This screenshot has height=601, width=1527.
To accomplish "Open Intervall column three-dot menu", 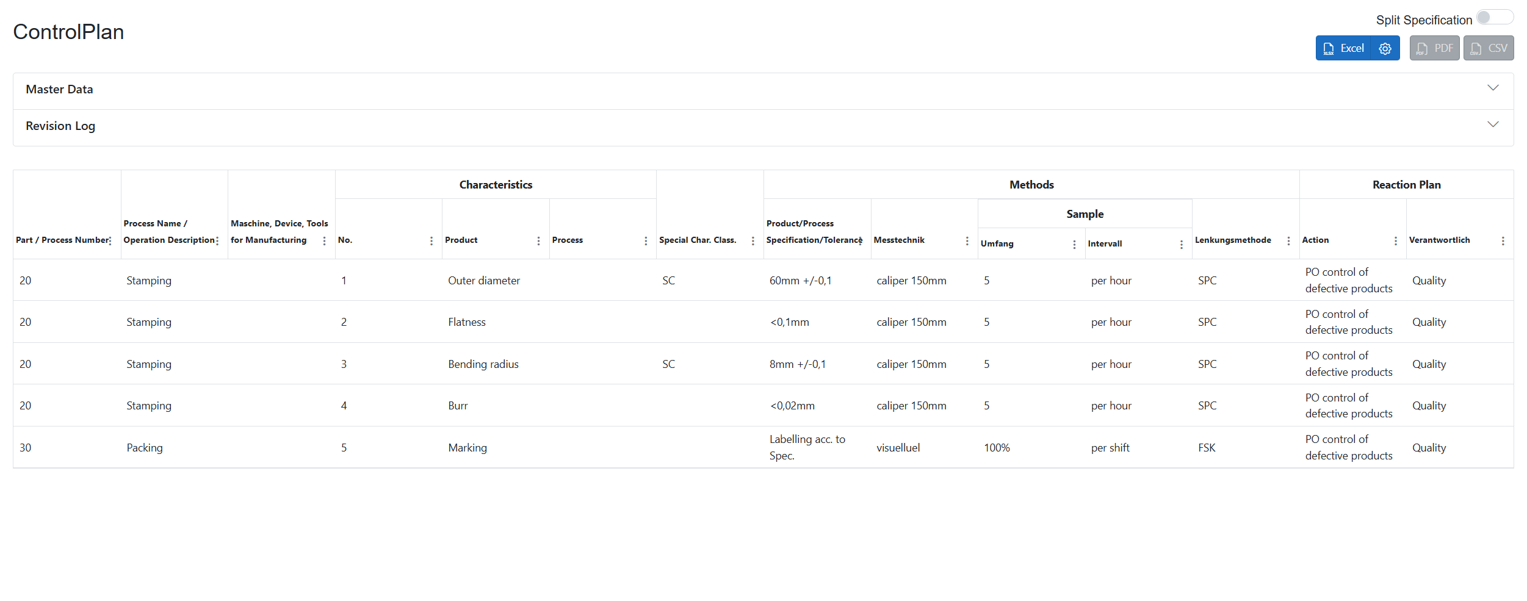I will pyautogui.click(x=1182, y=244).
